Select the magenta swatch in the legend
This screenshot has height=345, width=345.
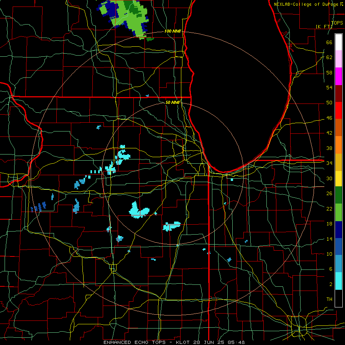(338, 76)
